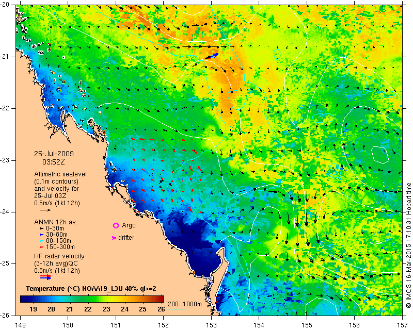Click the '154' longitude axis label
The height and width of the screenshot is (330, 413).
(259, 325)
